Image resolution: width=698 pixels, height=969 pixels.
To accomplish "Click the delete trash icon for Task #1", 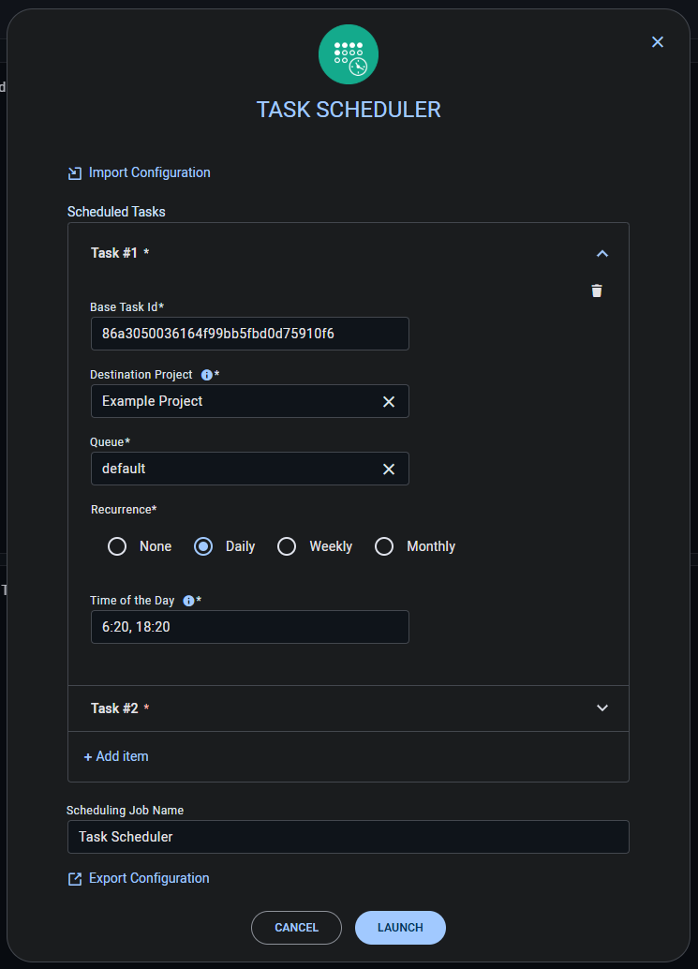I will pos(597,291).
